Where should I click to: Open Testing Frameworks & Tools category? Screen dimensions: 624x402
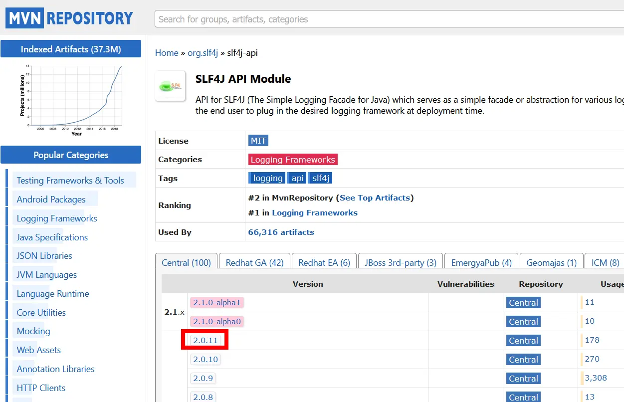click(70, 181)
